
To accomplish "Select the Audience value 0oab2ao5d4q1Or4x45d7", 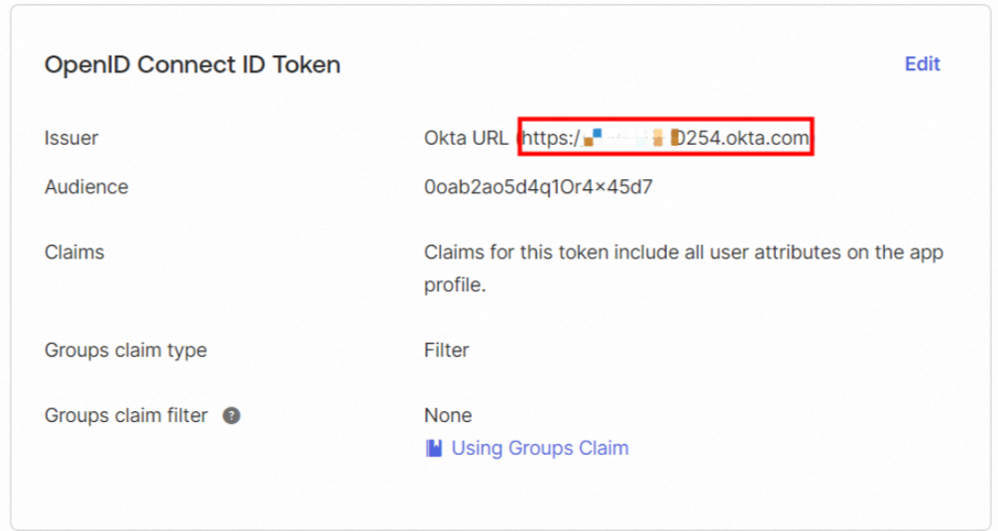I will pyautogui.click(x=538, y=186).
